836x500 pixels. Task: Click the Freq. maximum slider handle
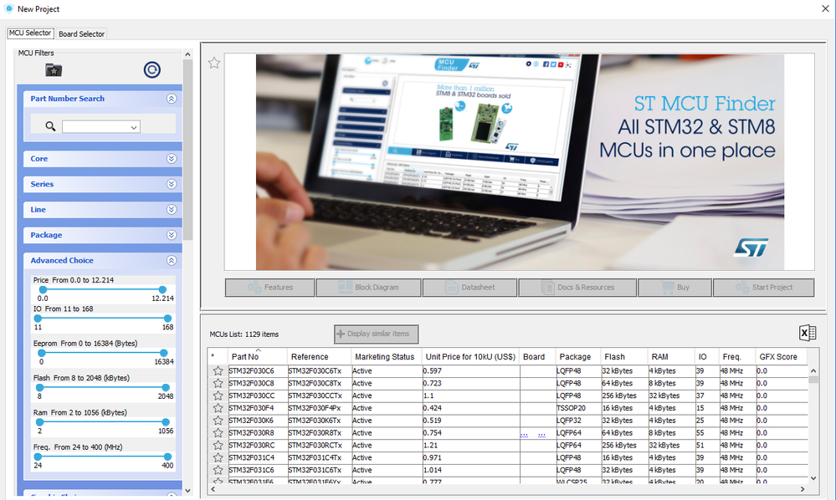[x=167, y=457]
